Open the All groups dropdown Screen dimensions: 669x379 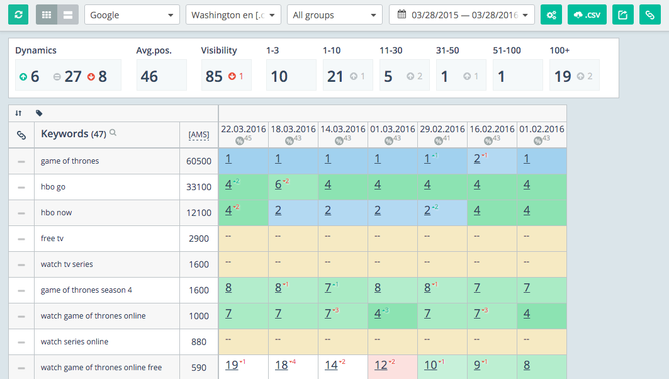click(x=334, y=14)
